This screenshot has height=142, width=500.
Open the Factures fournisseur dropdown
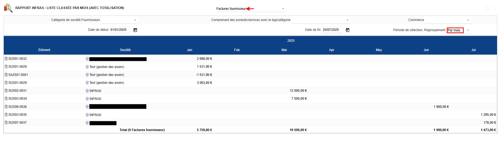coord(250,9)
